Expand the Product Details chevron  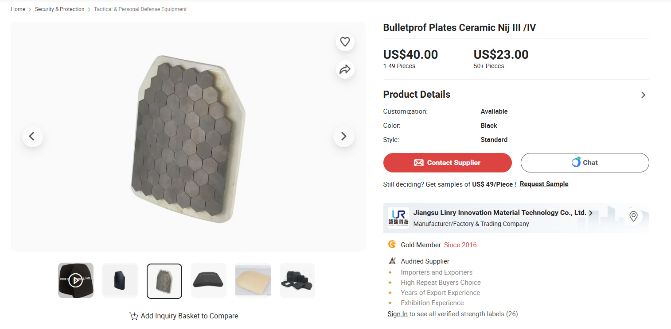click(x=643, y=95)
